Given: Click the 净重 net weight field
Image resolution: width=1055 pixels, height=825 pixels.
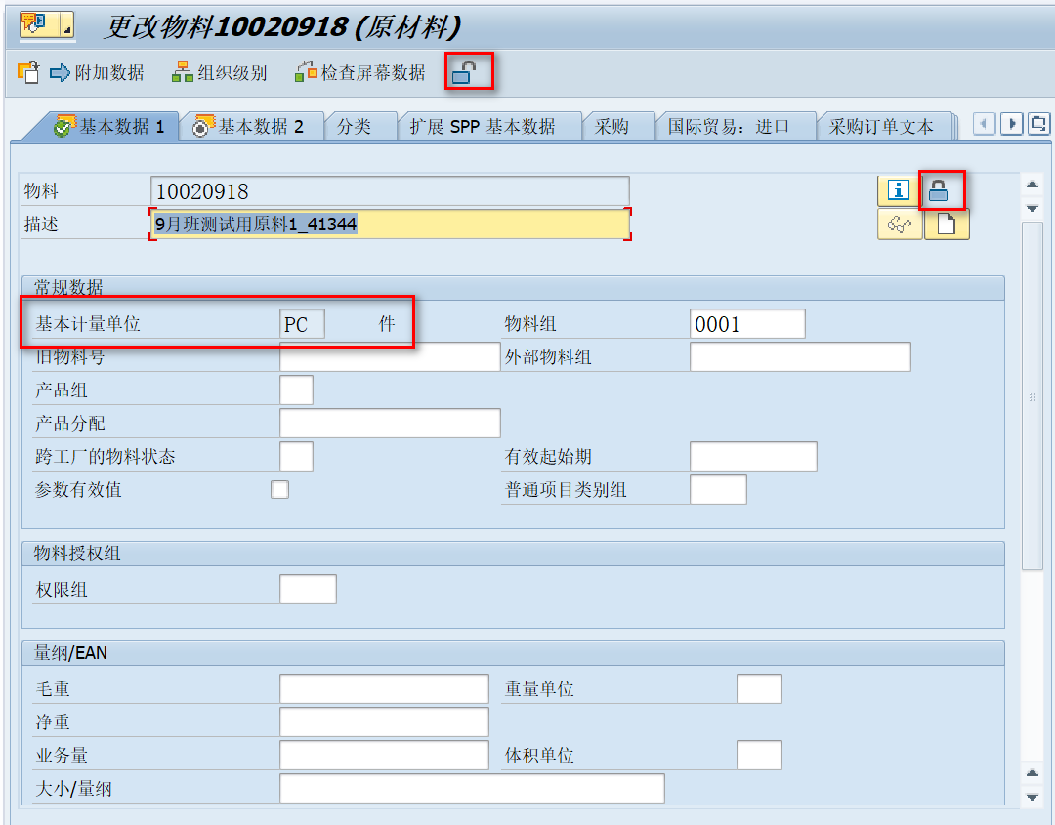Looking at the screenshot, I should click(x=384, y=722).
